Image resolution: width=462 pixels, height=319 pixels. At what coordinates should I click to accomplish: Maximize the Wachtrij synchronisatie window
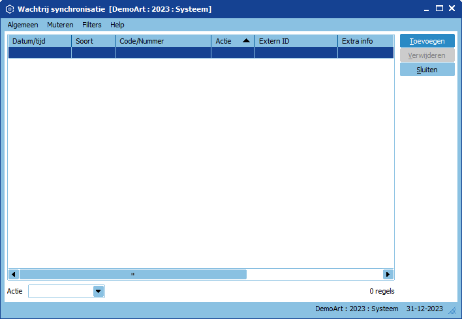tap(439, 8)
